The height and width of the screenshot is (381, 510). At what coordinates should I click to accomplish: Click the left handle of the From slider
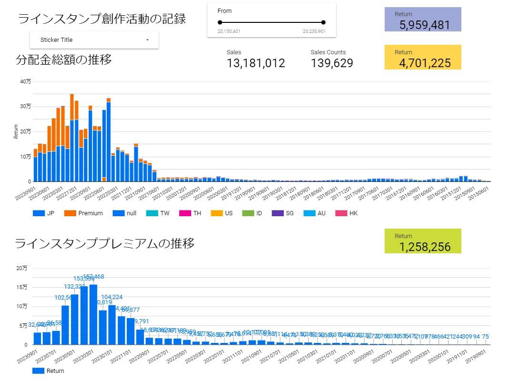tap(220, 22)
